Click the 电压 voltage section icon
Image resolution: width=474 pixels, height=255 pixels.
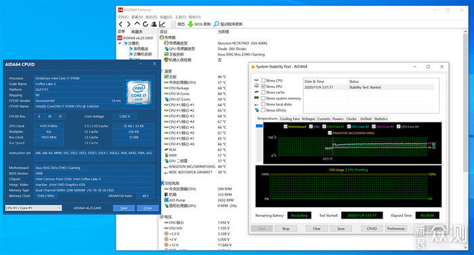(162, 217)
